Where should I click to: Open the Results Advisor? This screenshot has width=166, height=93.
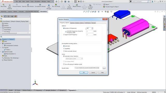(77, 6)
